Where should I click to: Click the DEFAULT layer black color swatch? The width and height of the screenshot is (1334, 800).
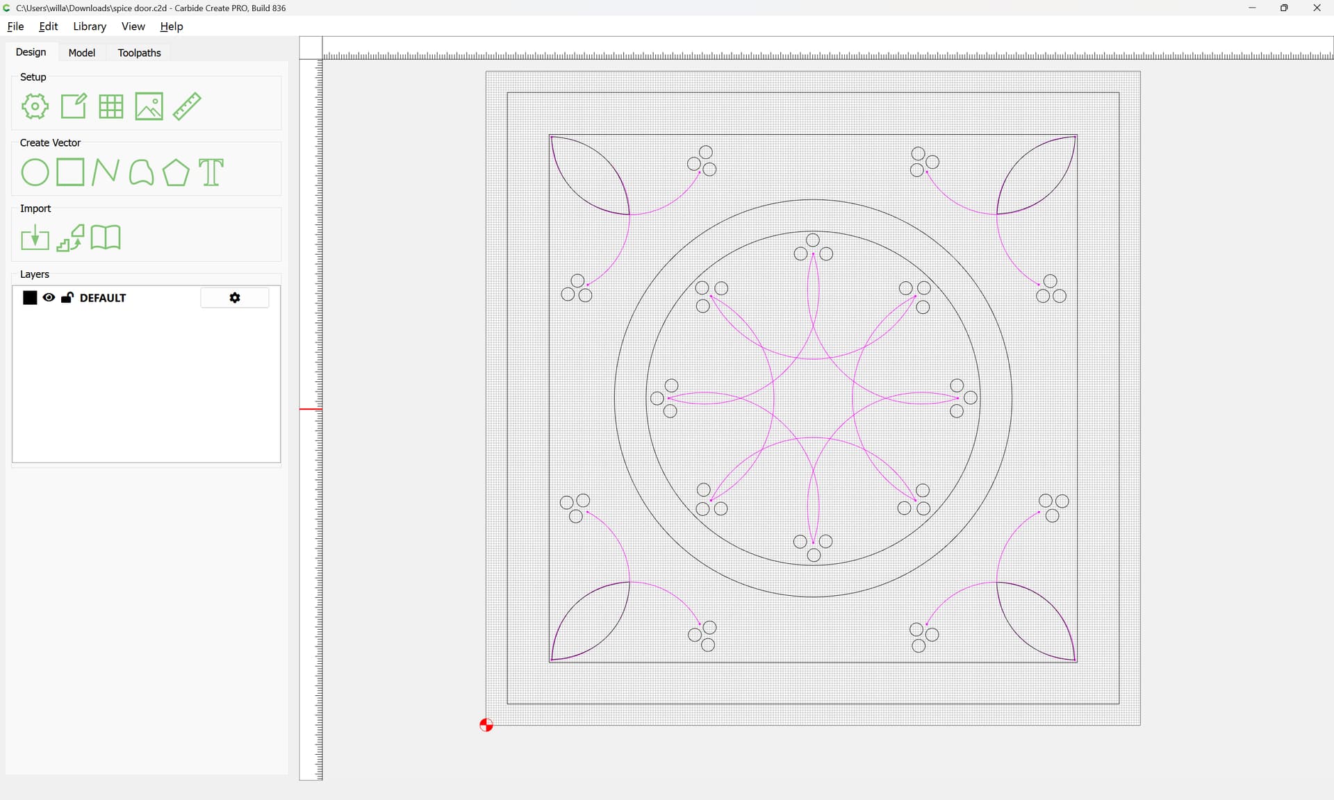click(30, 298)
